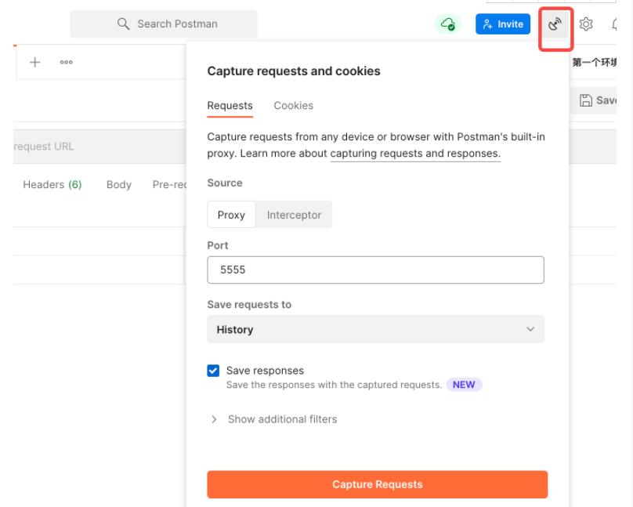This screenshot has height=507, width=633.
Task: Click the Invite button
Action: pyautogui.click(x=503, y=24)
